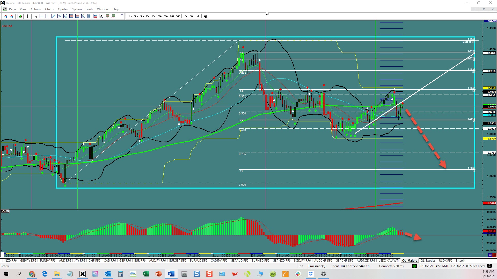Select the crosshair cursor tool
Image resolution: width=497 pixels, height=279 pixels.
pyautogui.click(x=27, y=16)
